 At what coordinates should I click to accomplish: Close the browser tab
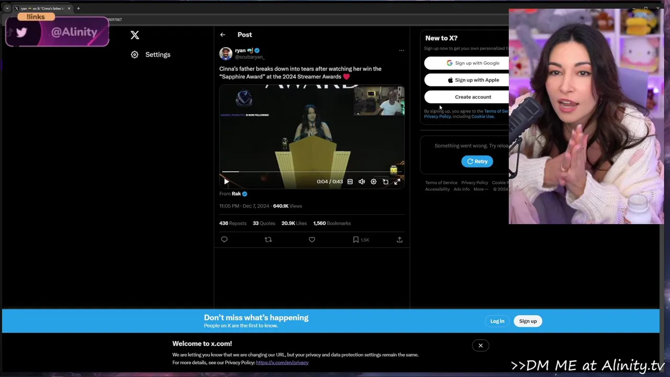(x=69, y=8)
